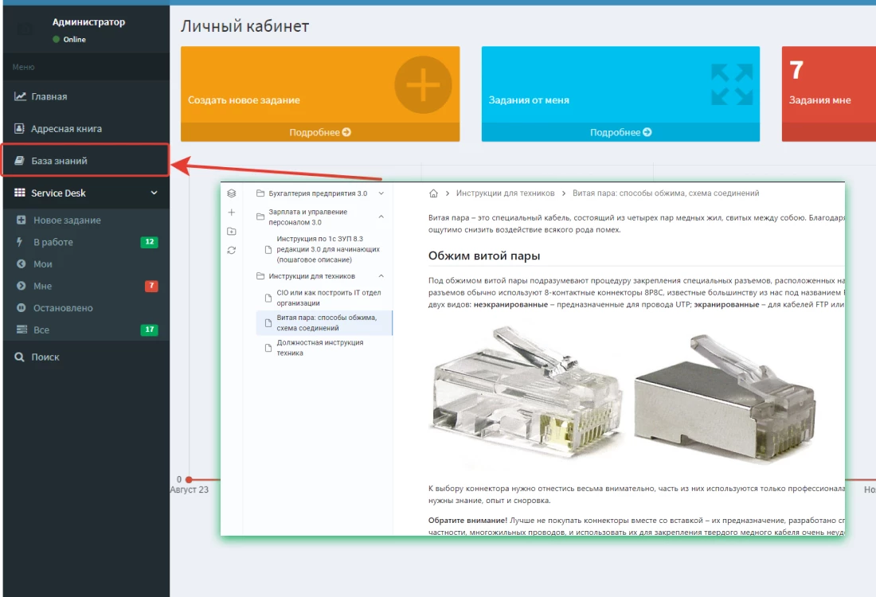Expand Бухгалтерия предприятия 3.0 folder chevron
The height and width of the screenshot is (597, 876).
click(x=381, y=193)
